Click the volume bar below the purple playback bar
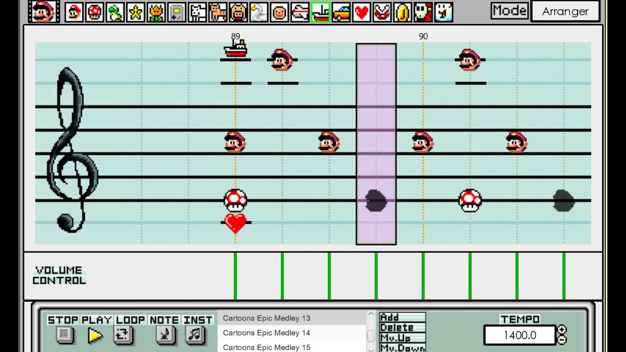 tap(376, 276)
